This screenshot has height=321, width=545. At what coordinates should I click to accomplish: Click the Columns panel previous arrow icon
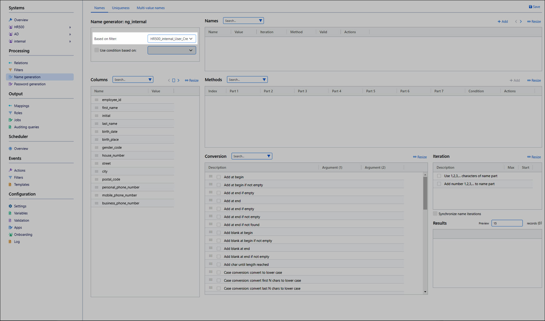[169, 80]
